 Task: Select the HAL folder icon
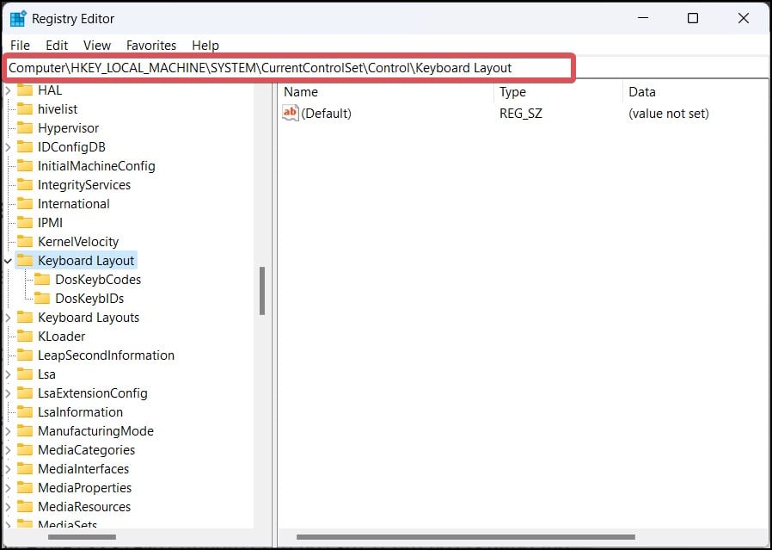[x=25, y=90]
